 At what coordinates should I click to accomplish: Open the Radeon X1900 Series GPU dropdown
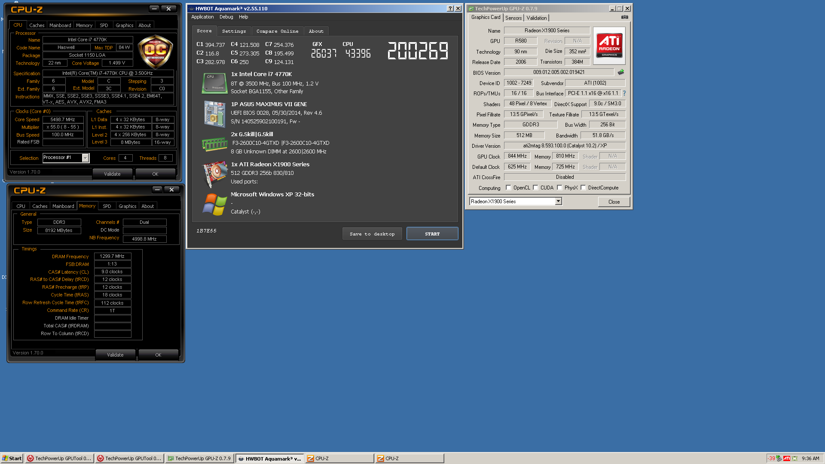558,201
